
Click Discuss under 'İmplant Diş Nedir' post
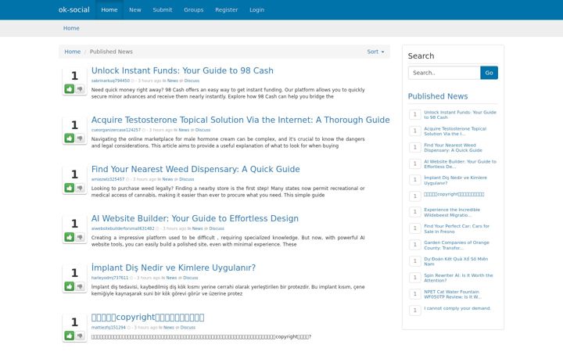pos(191,278)
